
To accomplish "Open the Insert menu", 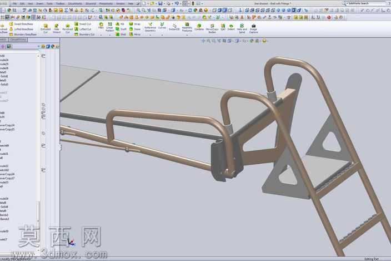I will coord(40,4).
